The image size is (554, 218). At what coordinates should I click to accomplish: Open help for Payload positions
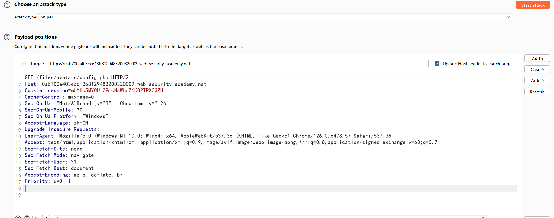[7, 37]
